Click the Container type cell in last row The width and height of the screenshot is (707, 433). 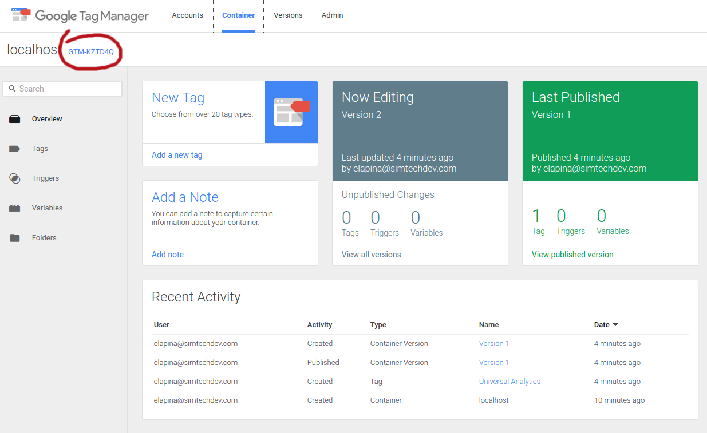click(x=386, y=400)
